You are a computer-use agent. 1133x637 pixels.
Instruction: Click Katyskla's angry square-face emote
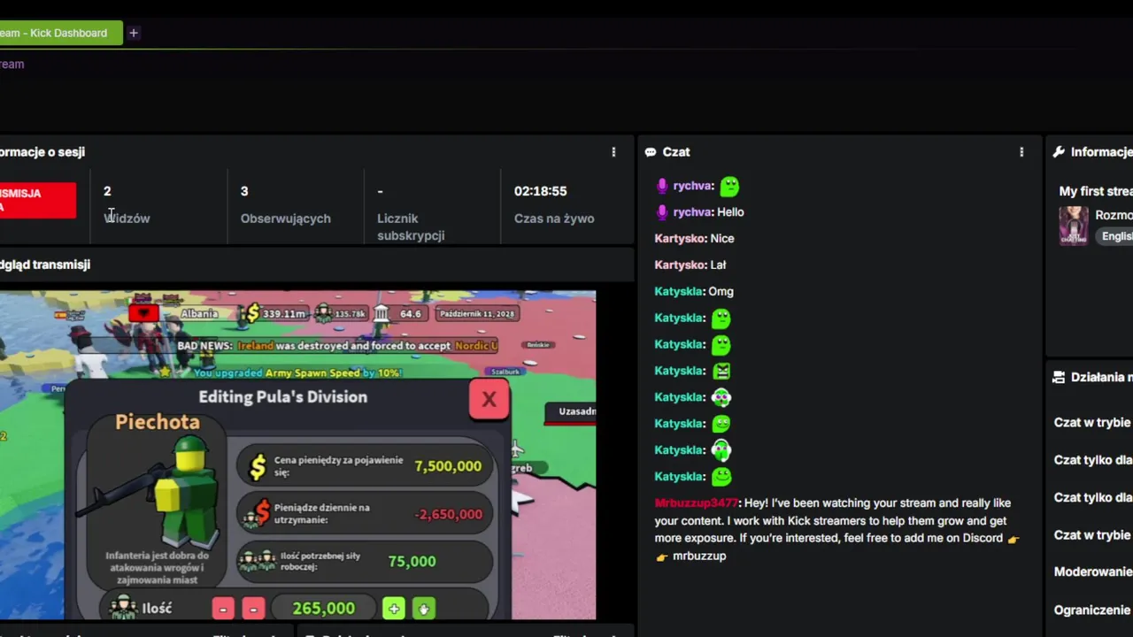pyautogui.click(x=721, y=371)
